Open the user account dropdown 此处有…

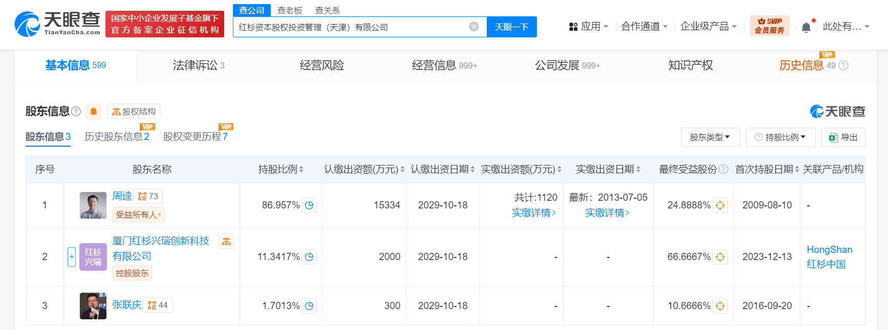pos(846,27)
